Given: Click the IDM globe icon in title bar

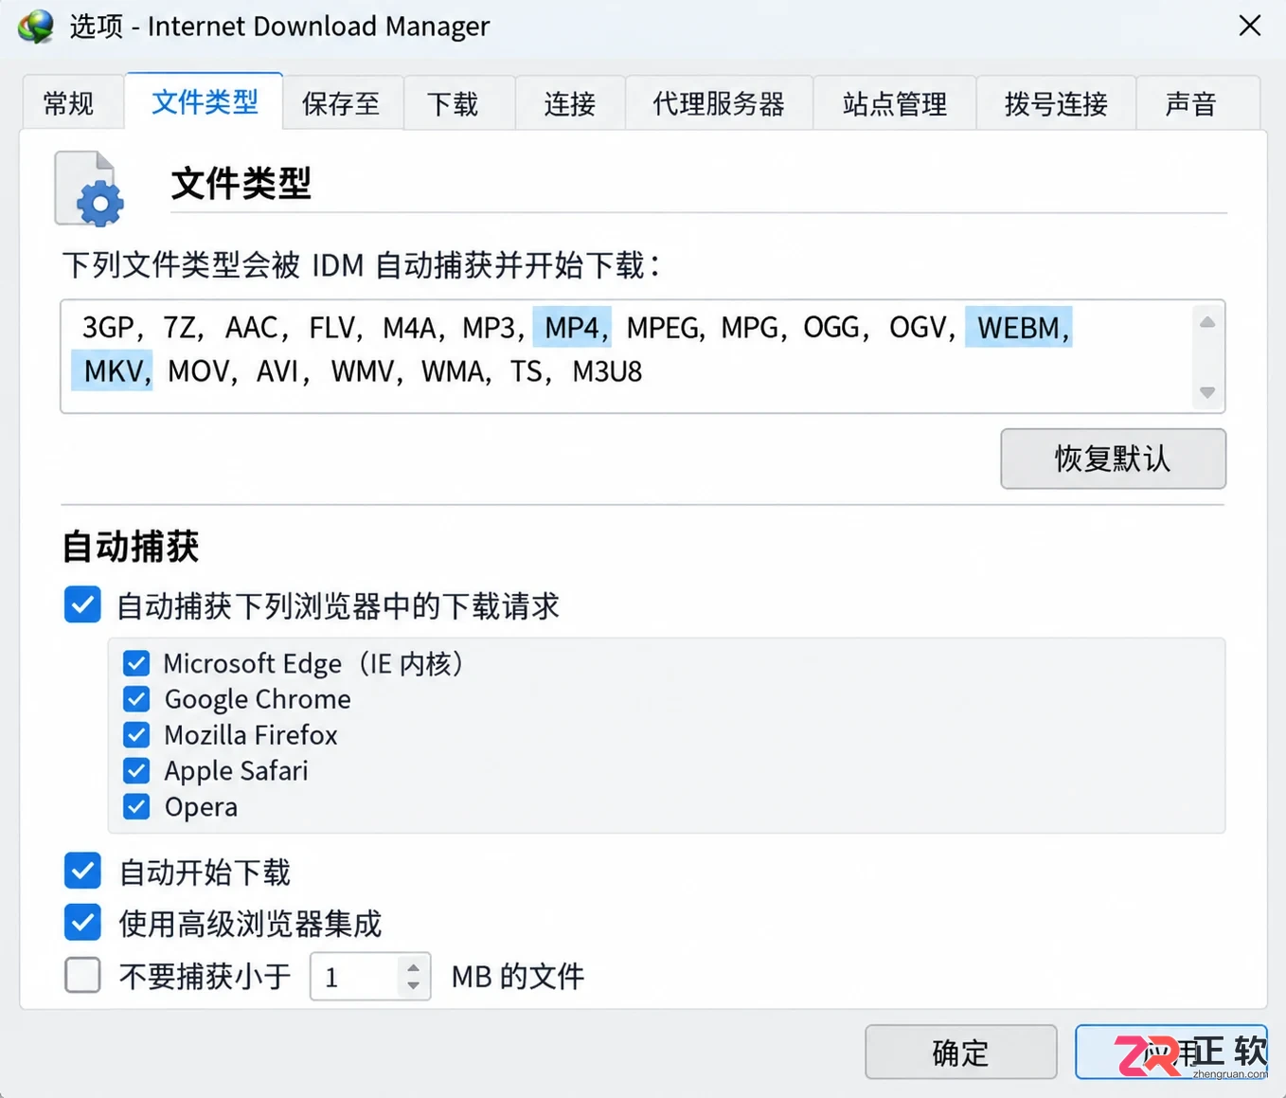Looking at the screenshot, I should tap(36, 26).
